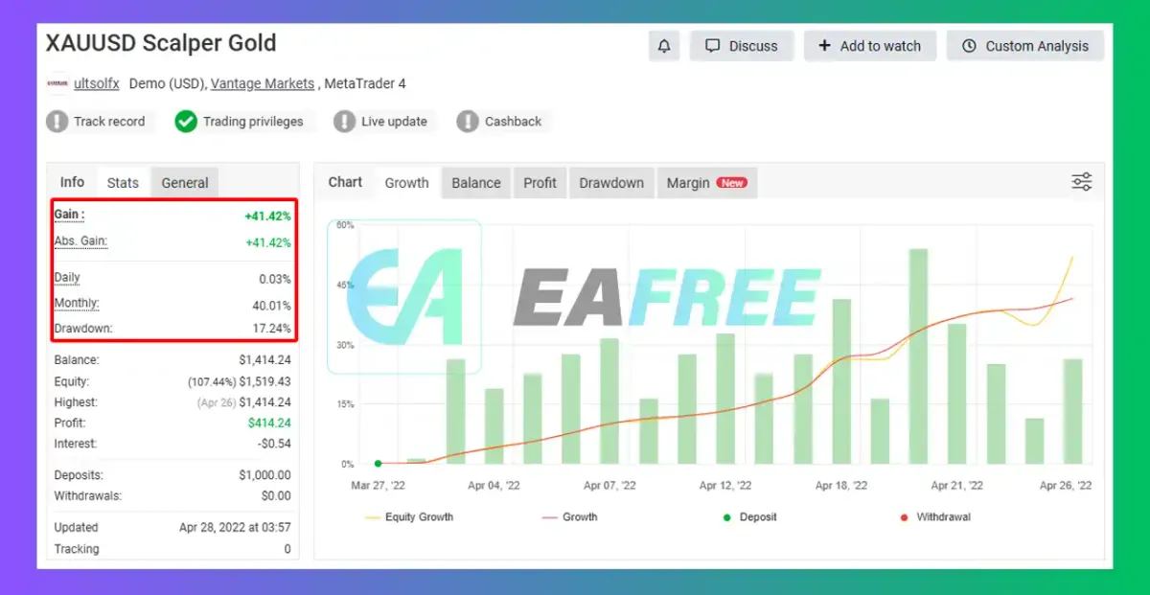Screen dimensions: 1150x595
Task: Click the Drawdown value 17.24%
Action: pos(271,329)
